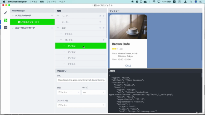Add component to the ヘッダー row
205x115 pixels.
[x=104, y=16]
